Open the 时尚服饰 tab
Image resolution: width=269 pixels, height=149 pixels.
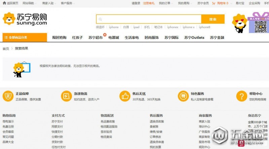click(x=152, y=38)
